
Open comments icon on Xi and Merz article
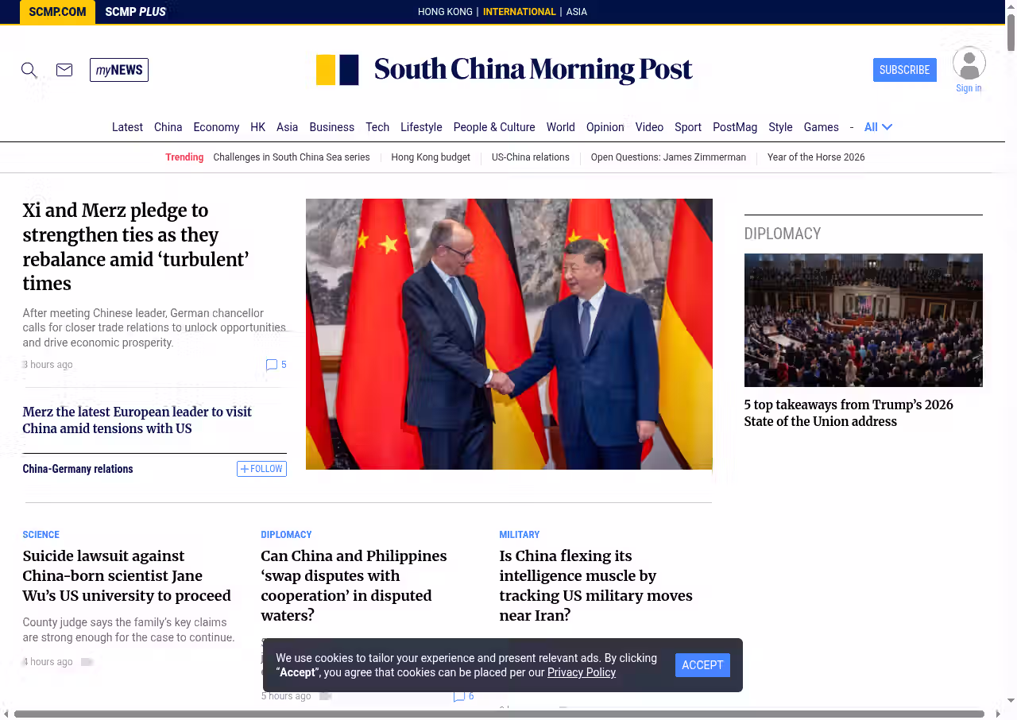[x=272, y=365]
